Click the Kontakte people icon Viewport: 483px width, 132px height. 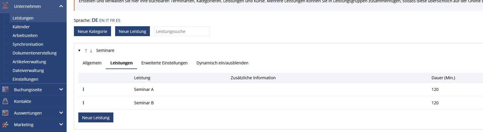5,101
